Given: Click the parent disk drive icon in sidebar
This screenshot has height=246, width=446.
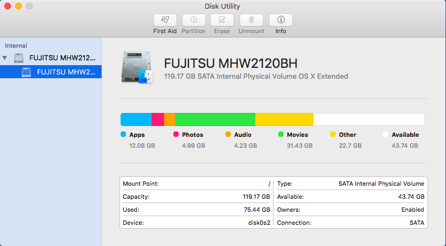Looking at the screenshot, I should [x=19, y=58].
